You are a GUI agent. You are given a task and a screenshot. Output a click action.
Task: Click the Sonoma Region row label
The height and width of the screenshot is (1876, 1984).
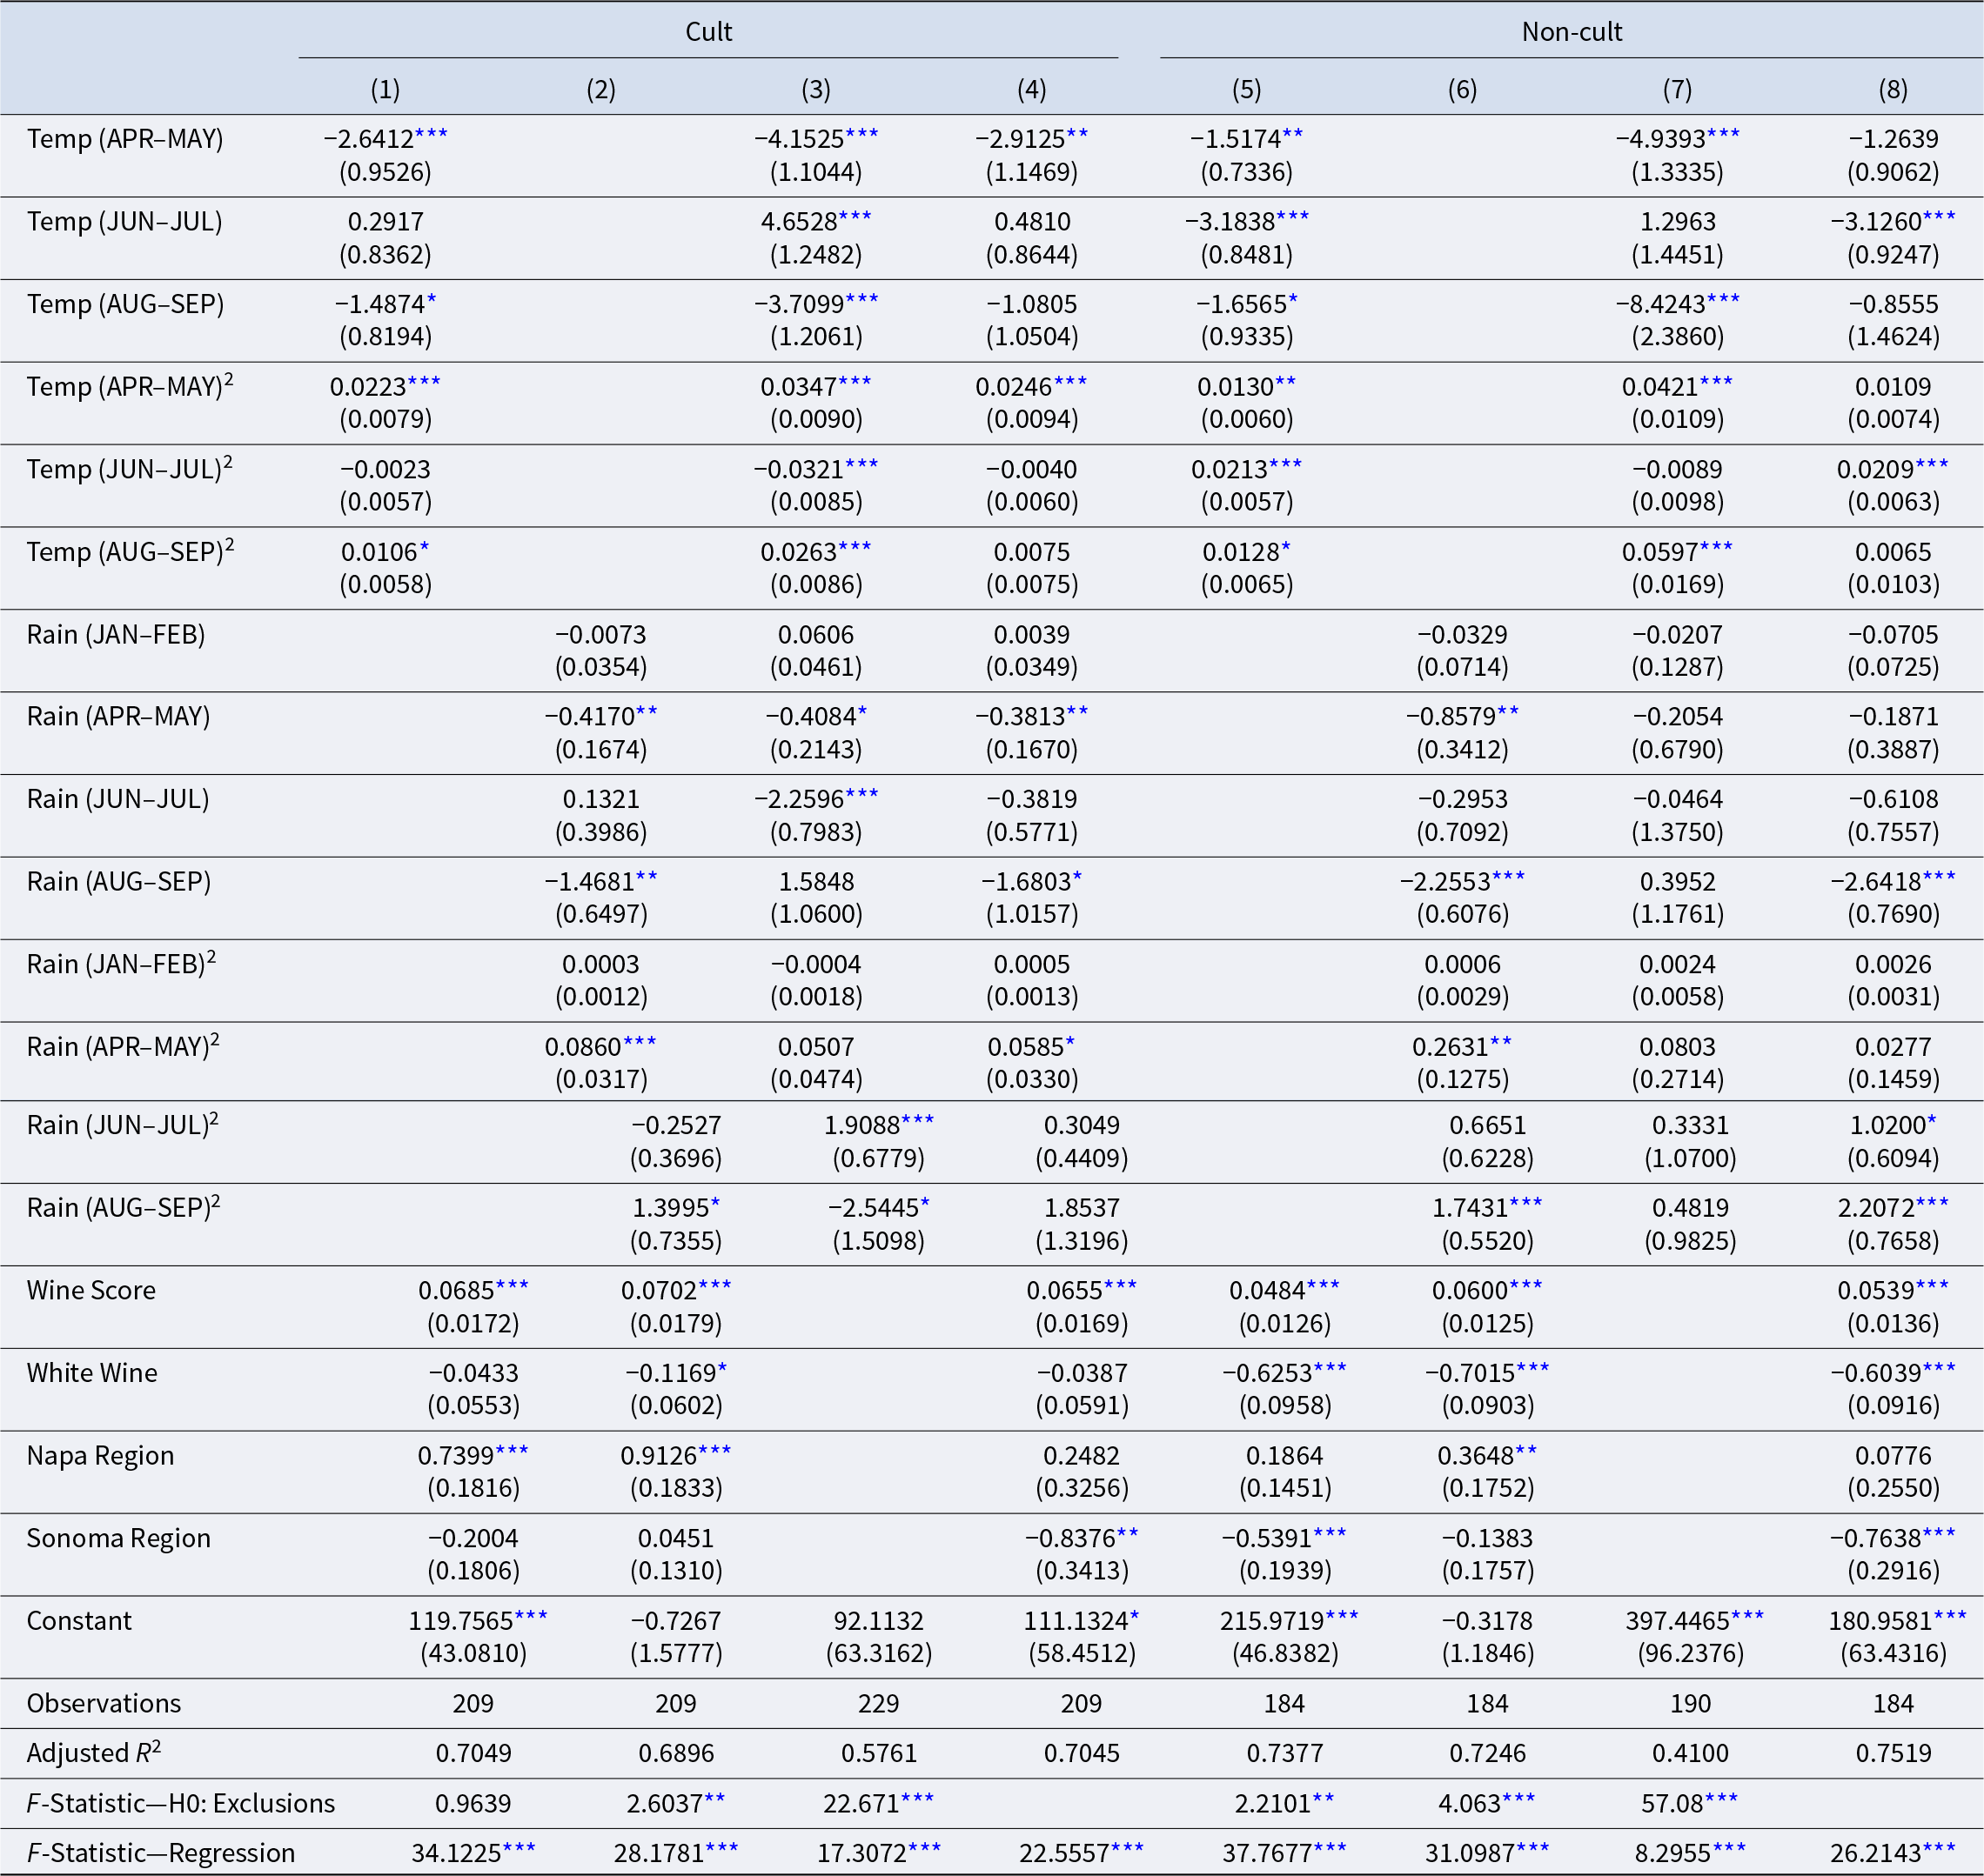click(x=118, y=1538)
